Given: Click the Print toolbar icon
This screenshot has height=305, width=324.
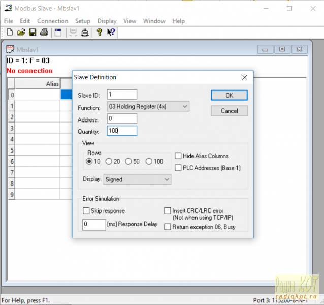Looking at the screenshot, I should pos(44,33).
